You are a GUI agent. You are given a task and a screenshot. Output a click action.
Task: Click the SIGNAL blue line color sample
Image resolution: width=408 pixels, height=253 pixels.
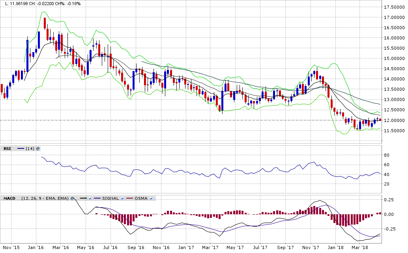(x=97, y=198)
